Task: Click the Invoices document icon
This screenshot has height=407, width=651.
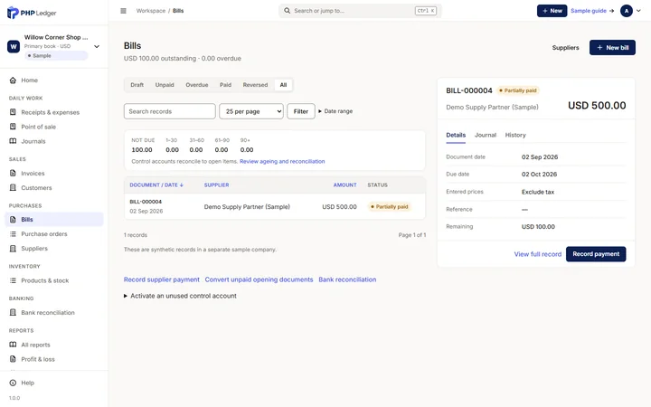Action: tap(13, 173)
